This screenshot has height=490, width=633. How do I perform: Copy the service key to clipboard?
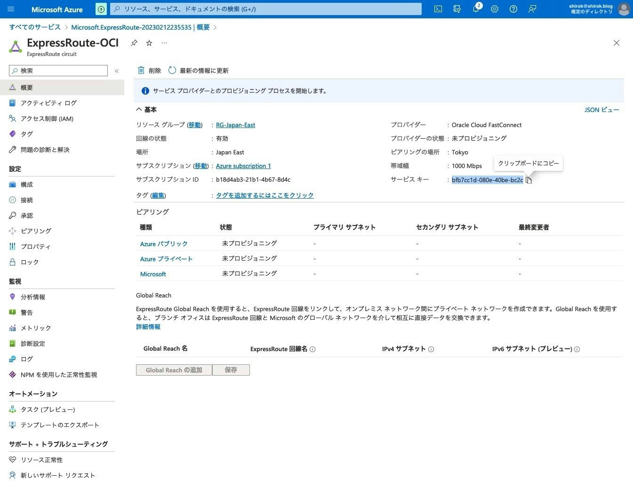coord(529,180)
